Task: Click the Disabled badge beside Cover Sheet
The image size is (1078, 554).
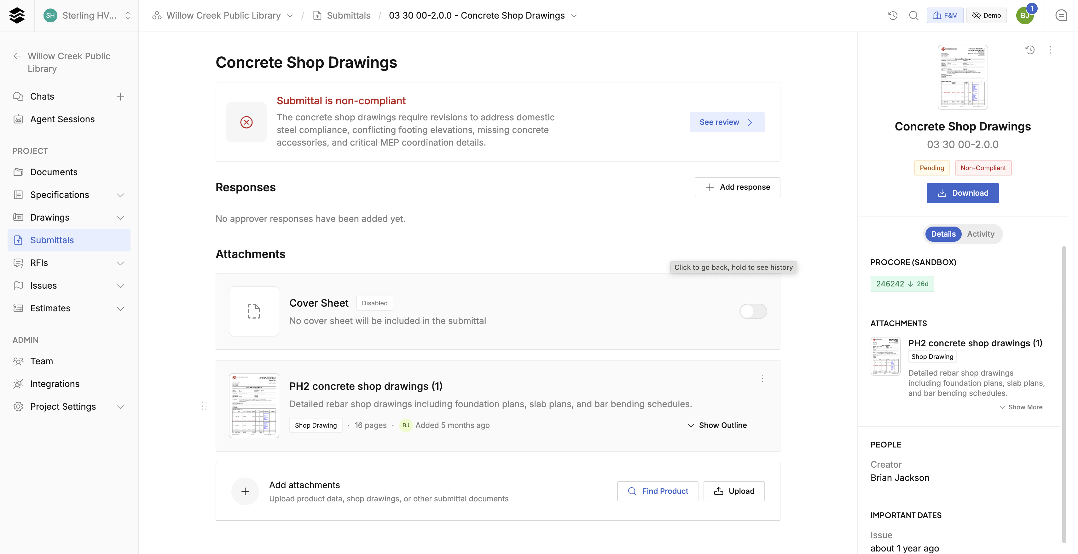Action: click(x=374, y=303)
